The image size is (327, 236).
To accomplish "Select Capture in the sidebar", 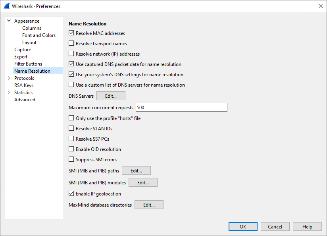I will [x=23, y=49].
